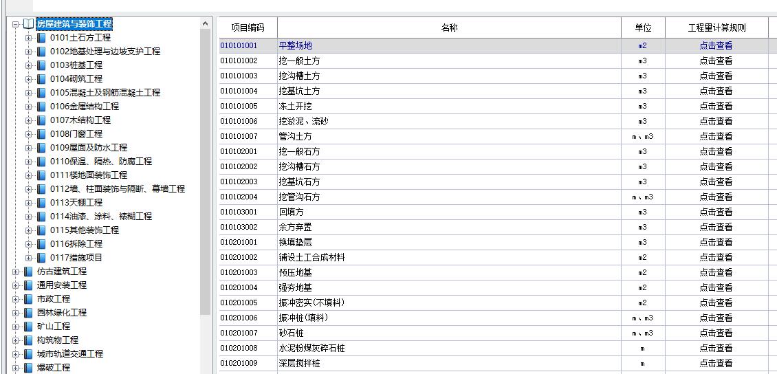The image size is (777, 374).
Task: Expand the 0105混凝土及钢筋混凝土工程 node
Action: pyautogui.click(x=29, y=93)
